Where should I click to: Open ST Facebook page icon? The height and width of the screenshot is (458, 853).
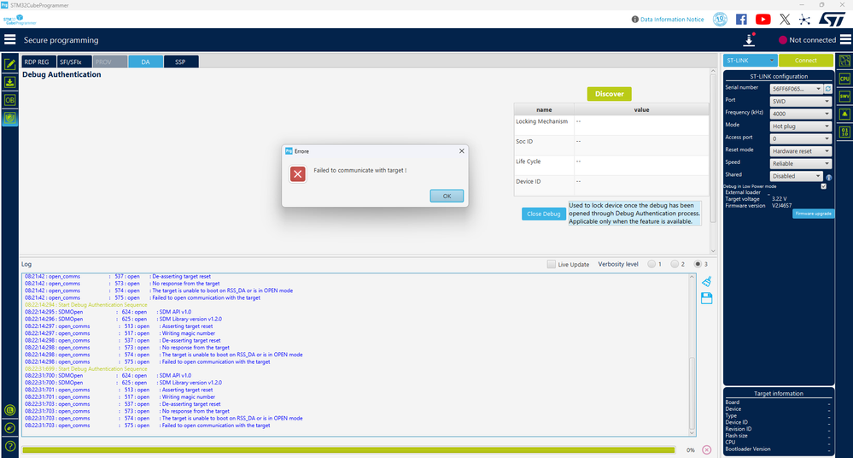741,20
